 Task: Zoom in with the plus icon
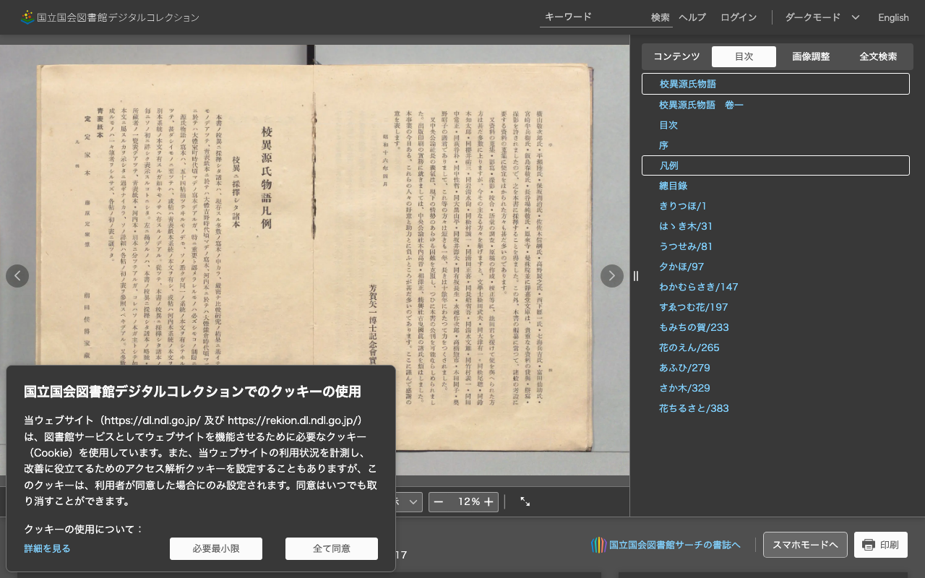pos(489,501)
